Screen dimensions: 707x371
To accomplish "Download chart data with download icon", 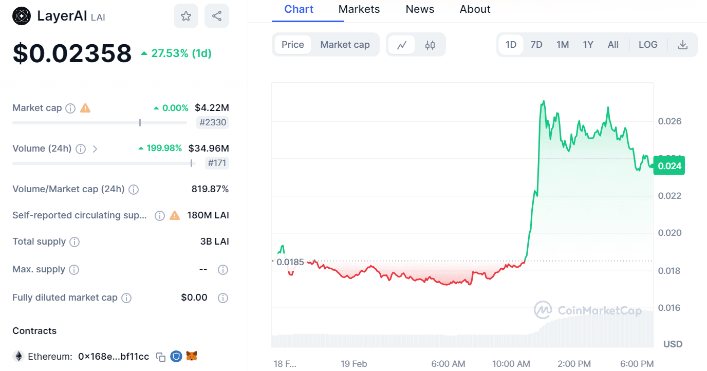I will pyautogui.click(x=682, y=45).
